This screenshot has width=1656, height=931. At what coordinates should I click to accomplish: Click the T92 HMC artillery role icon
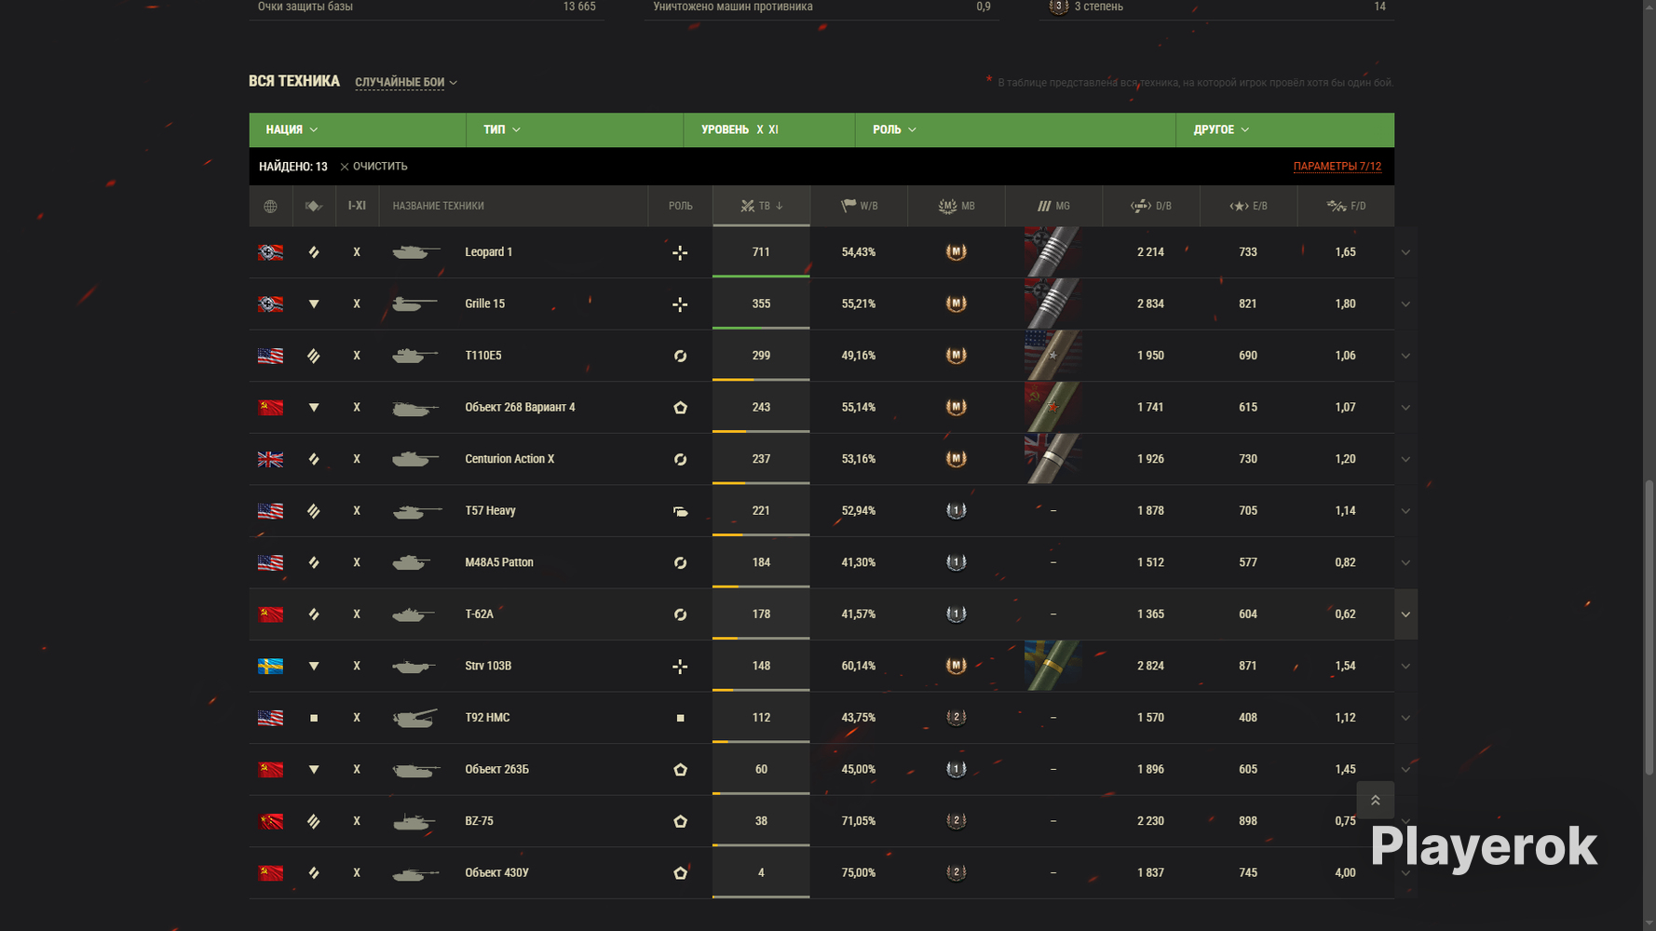tap(680, 718)
